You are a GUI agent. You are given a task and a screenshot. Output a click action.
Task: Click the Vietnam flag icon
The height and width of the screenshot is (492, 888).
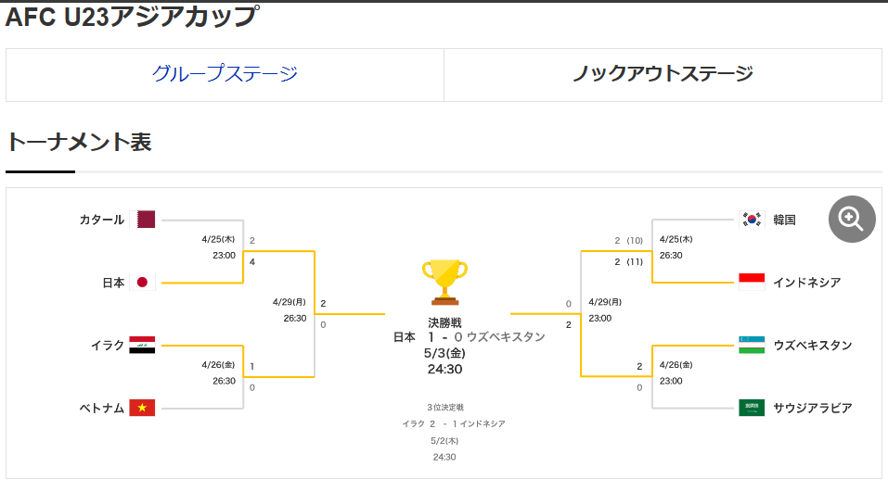tap(142, 408)
